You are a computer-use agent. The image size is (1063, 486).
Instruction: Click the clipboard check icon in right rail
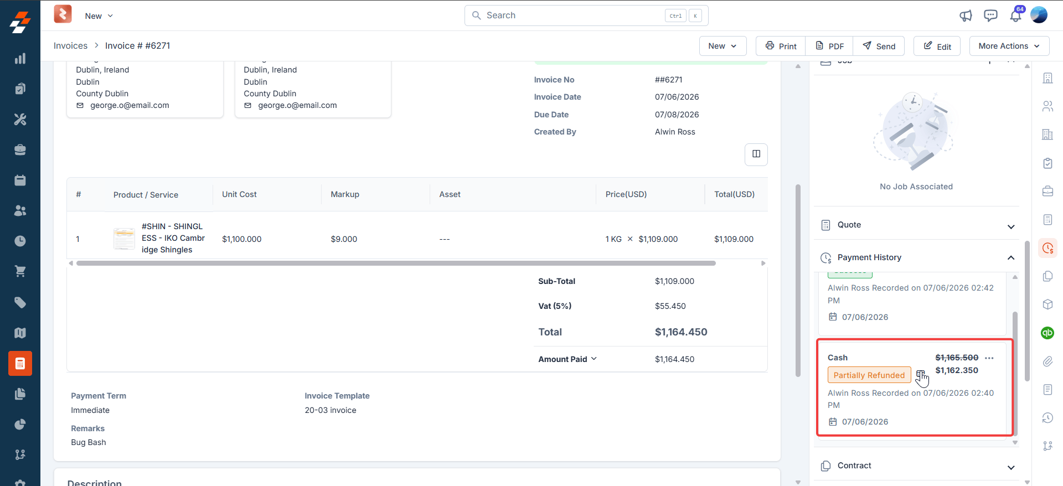pyautogui.click(x=1047, y=163)
